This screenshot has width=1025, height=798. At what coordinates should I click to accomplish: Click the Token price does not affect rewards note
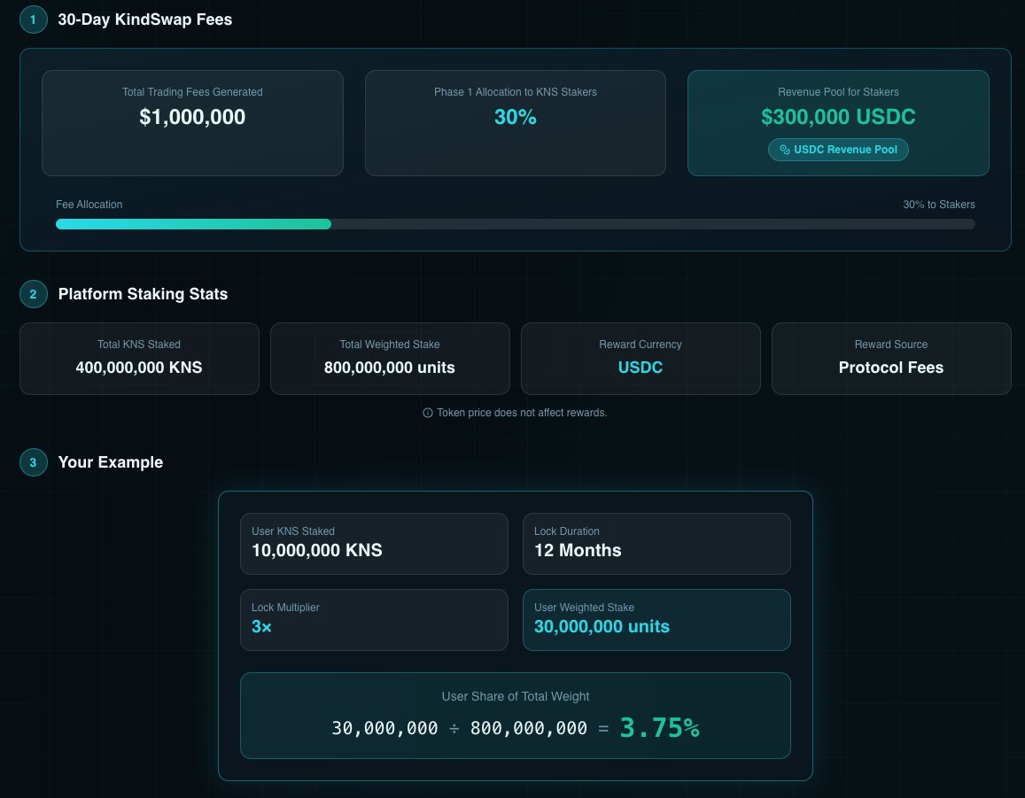522,413
